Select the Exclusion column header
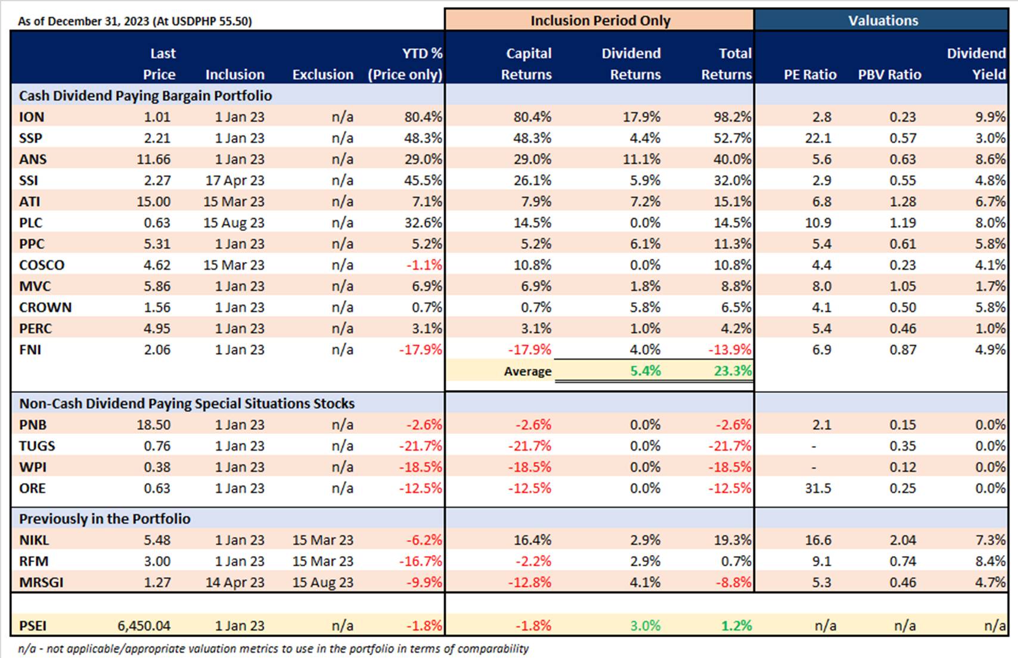1018x658 pixels. pos(322,74)
